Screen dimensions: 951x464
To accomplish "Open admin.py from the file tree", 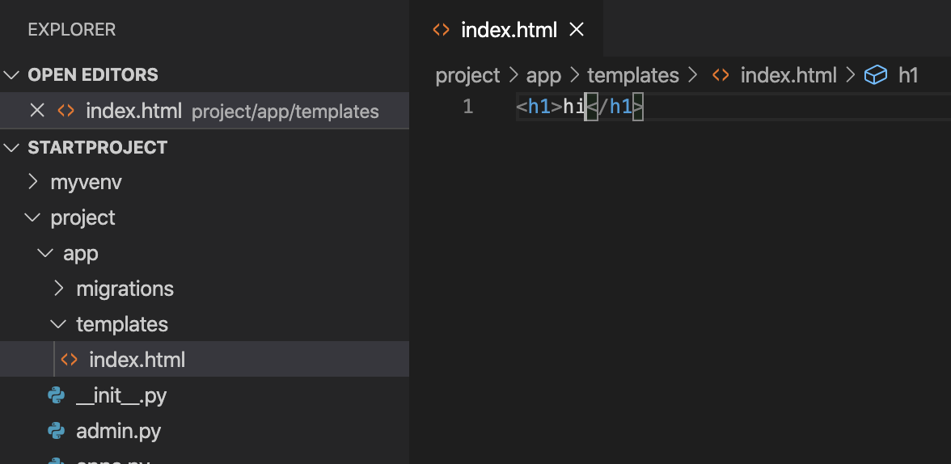I will pyautogui.click(x=118, y=431).
